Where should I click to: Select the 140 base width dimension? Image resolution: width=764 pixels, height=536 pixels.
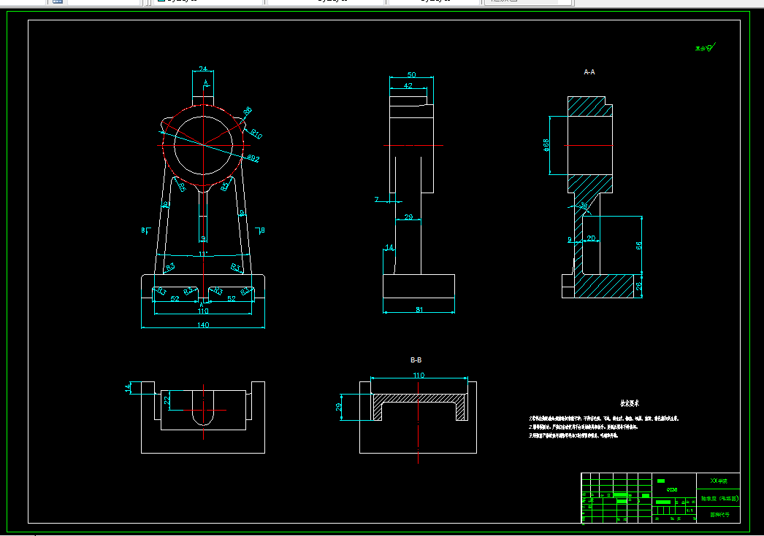203,325
